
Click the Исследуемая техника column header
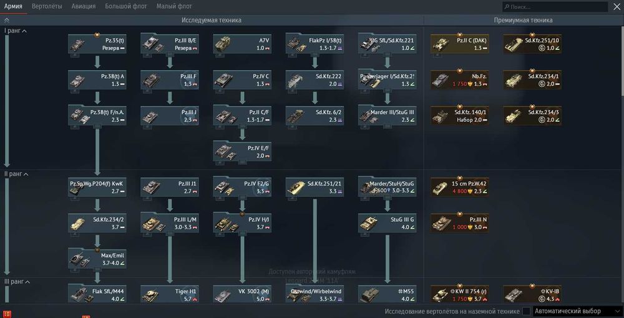tap(212, 20)
